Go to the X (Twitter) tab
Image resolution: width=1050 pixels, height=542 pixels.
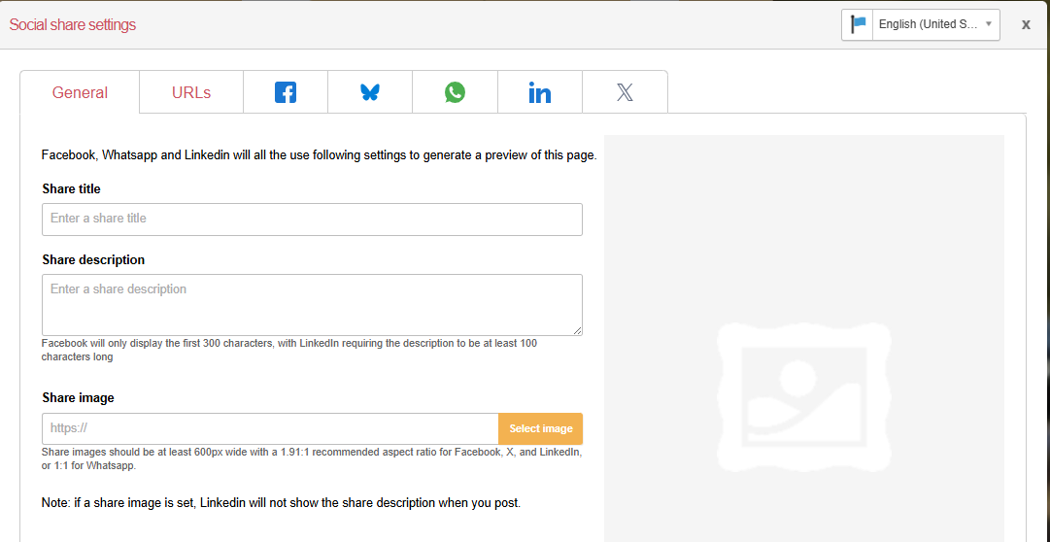[625, 92]
